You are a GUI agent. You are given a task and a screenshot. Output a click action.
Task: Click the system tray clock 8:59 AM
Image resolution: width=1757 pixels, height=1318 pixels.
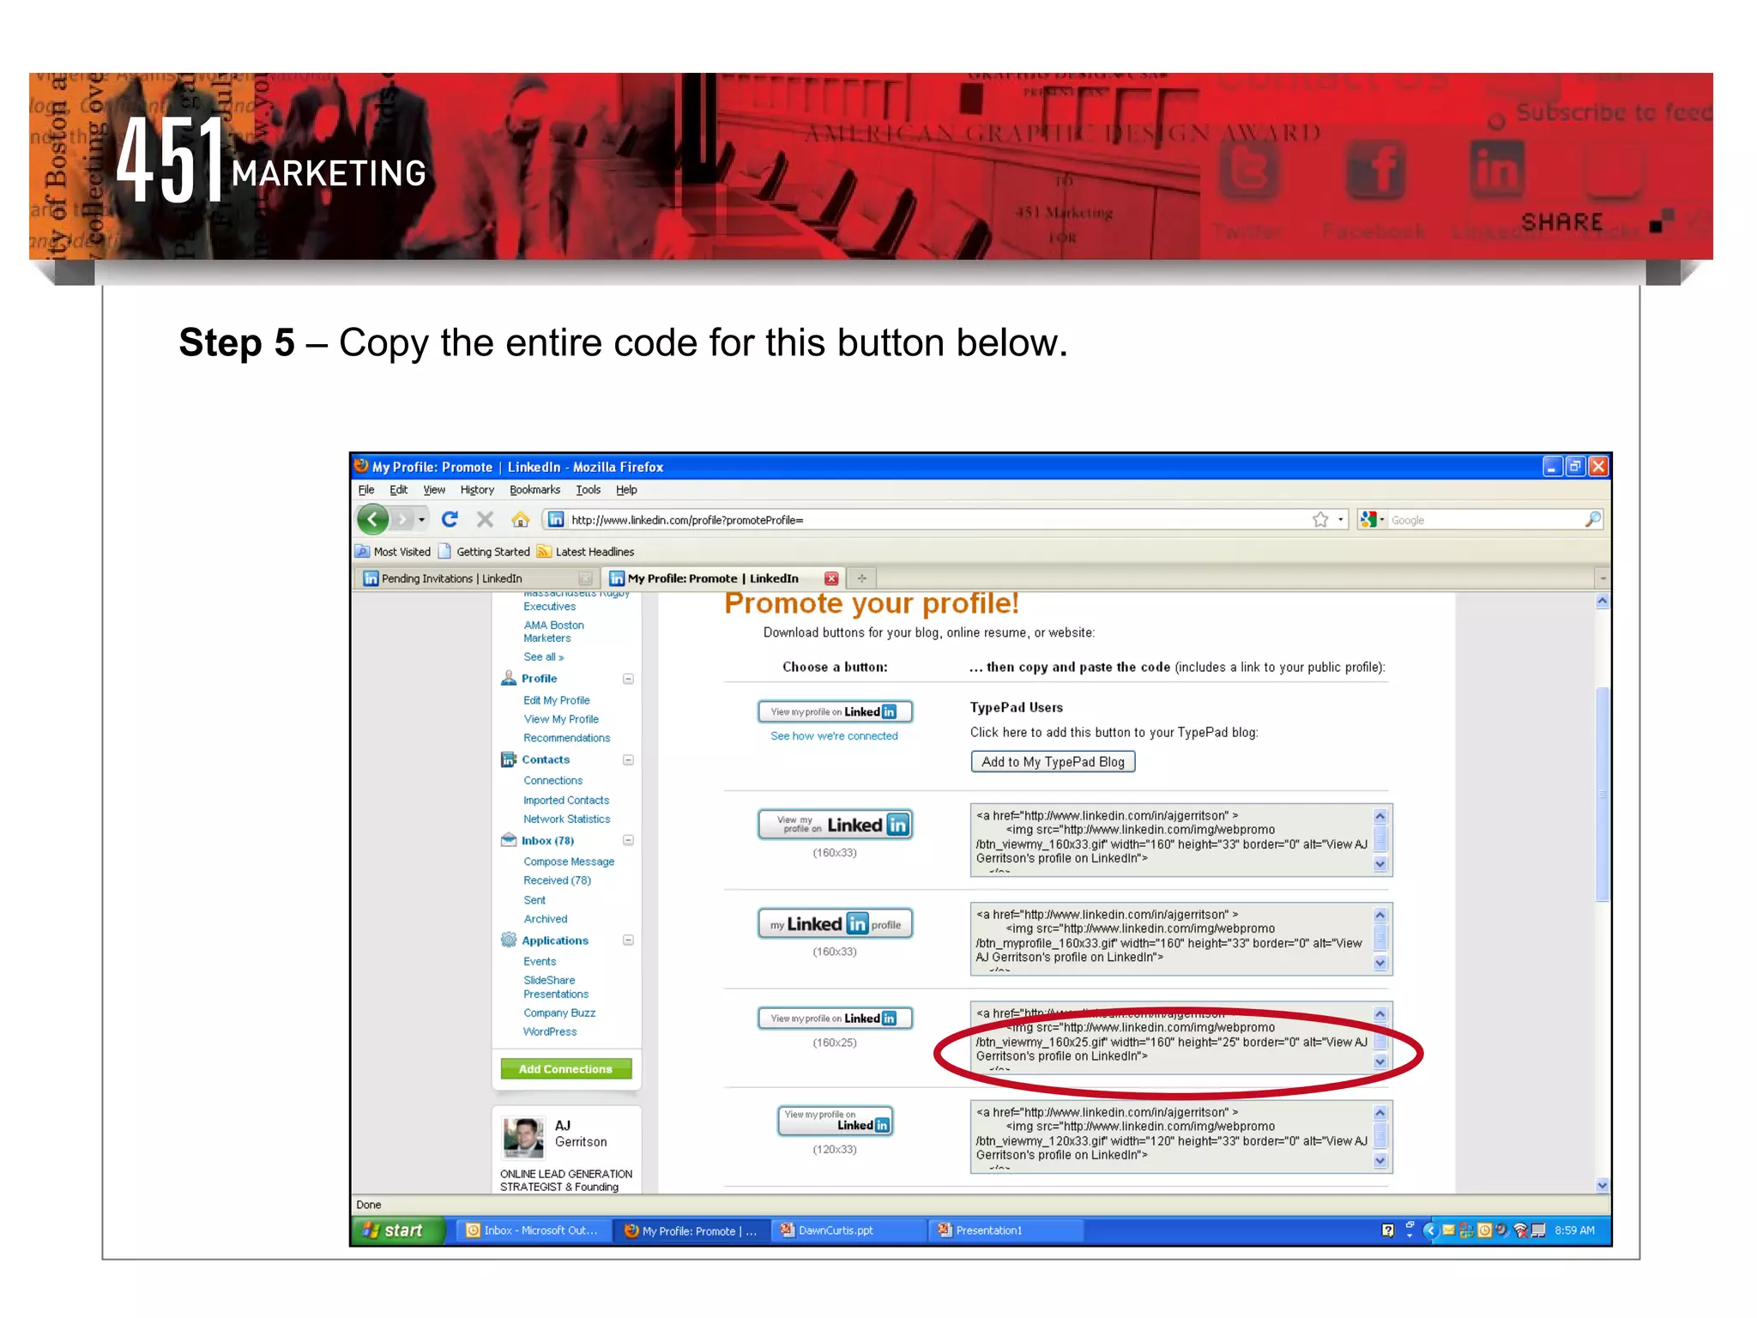(1573, 1230)
